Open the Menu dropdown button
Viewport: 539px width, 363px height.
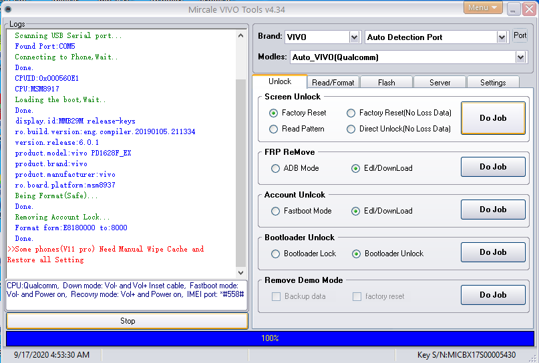pyautogui.click(x=483, y=7)
